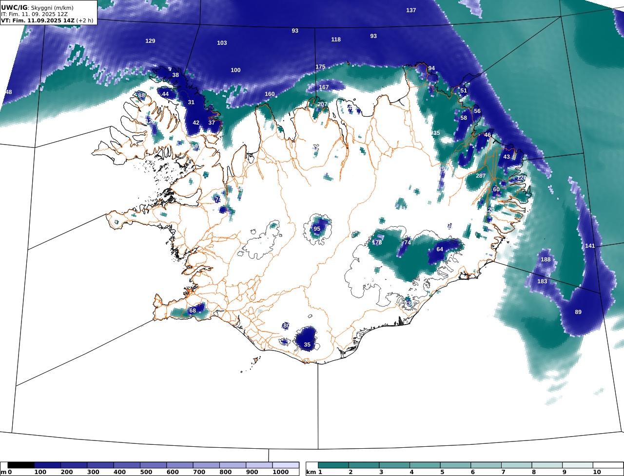Click the visibility value 207 on the map

pyautogui.click(x=322, y=104)
